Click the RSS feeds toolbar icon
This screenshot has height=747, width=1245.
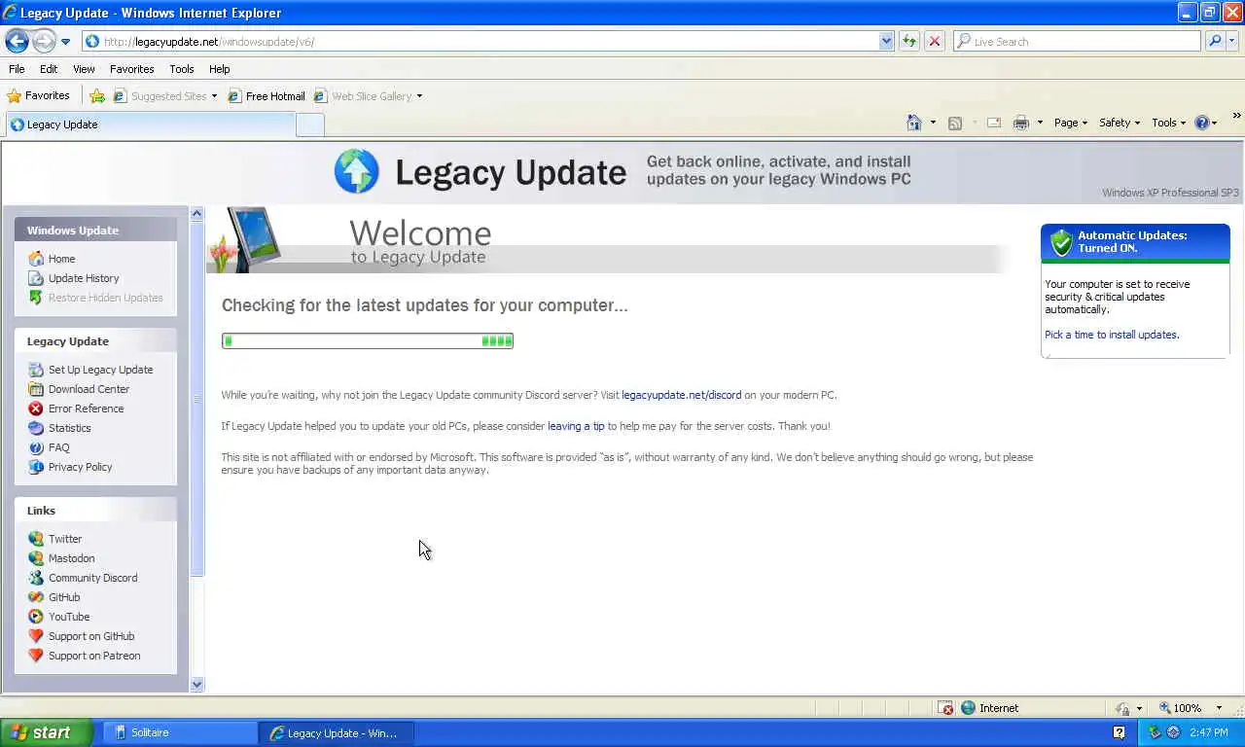955,123
